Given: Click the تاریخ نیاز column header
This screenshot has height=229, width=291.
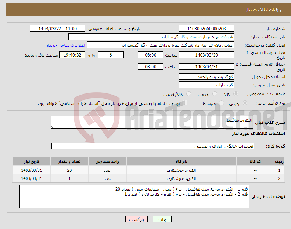Looking at the screenshot, I should tap(32, 161).
